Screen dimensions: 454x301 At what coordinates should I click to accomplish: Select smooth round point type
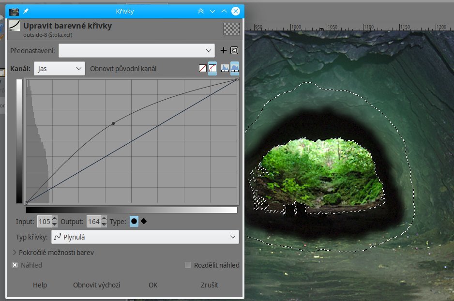click(x=134, y=222)
